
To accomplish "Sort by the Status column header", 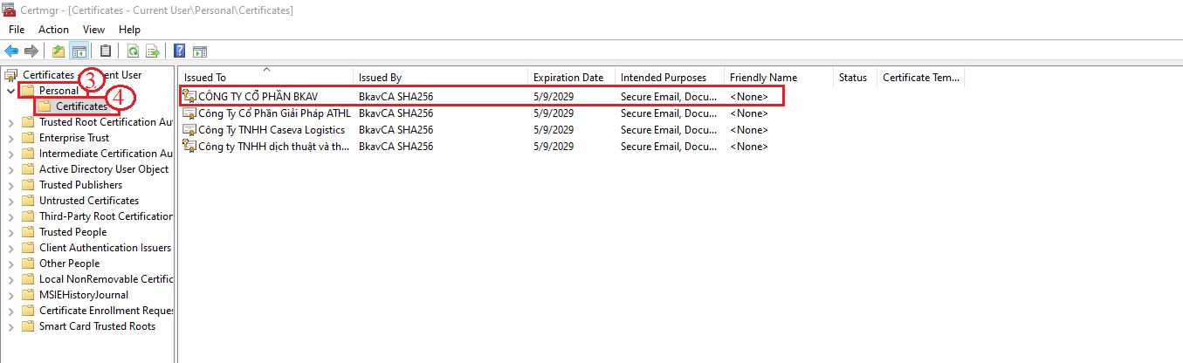I will 856,78.
